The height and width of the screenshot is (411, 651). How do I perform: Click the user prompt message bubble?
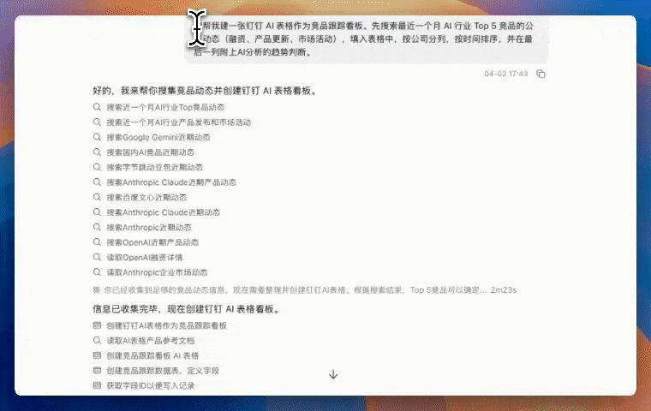pos(367,39)
